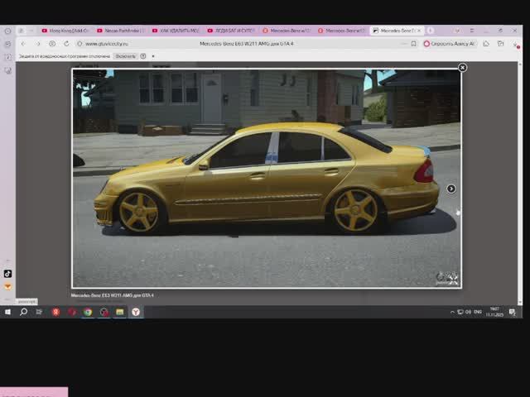
Task: Open the TikTok icon in the browser sidebar
Action: 7,274
